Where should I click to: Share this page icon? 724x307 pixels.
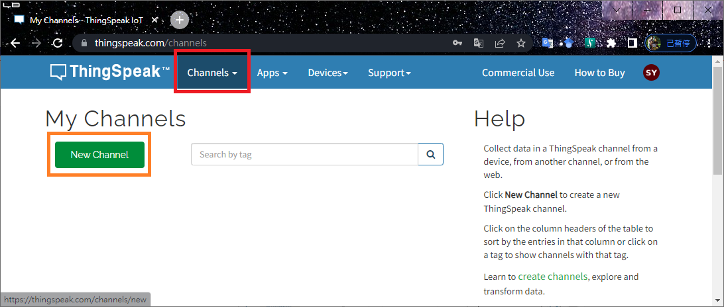click(x=500, y=43)
